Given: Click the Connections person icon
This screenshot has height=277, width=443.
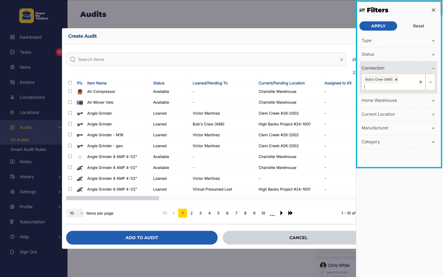Looking at the screenshot, I should (x=12, y=97).
